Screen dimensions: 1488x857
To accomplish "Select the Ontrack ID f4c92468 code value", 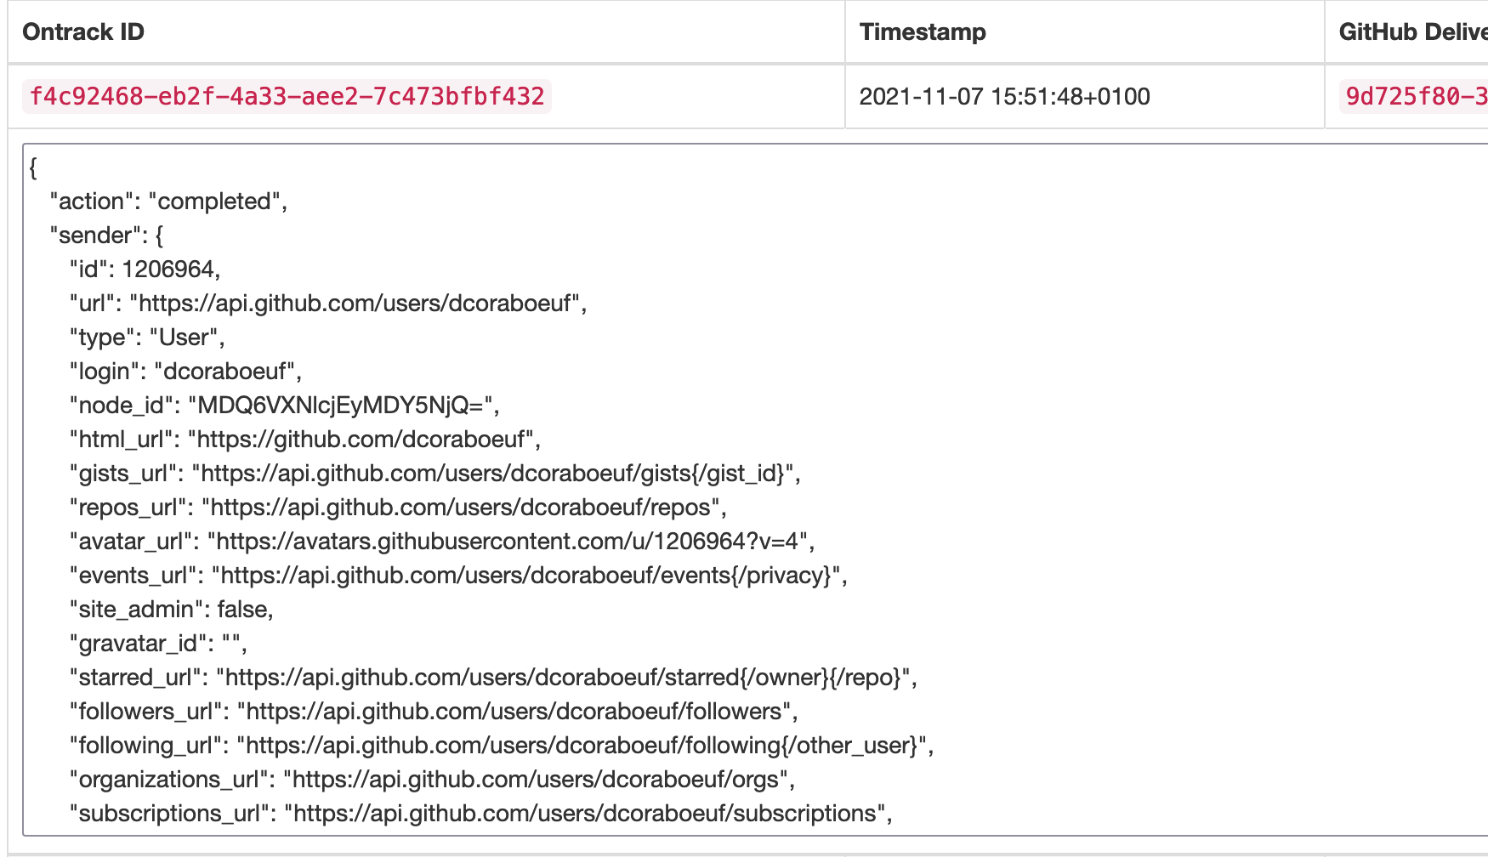I will pyautogui.click(x=287, y=97).
